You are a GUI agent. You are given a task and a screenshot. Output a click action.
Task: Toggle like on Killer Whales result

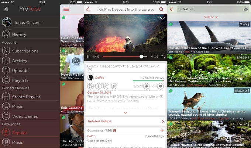coord(171,24)
